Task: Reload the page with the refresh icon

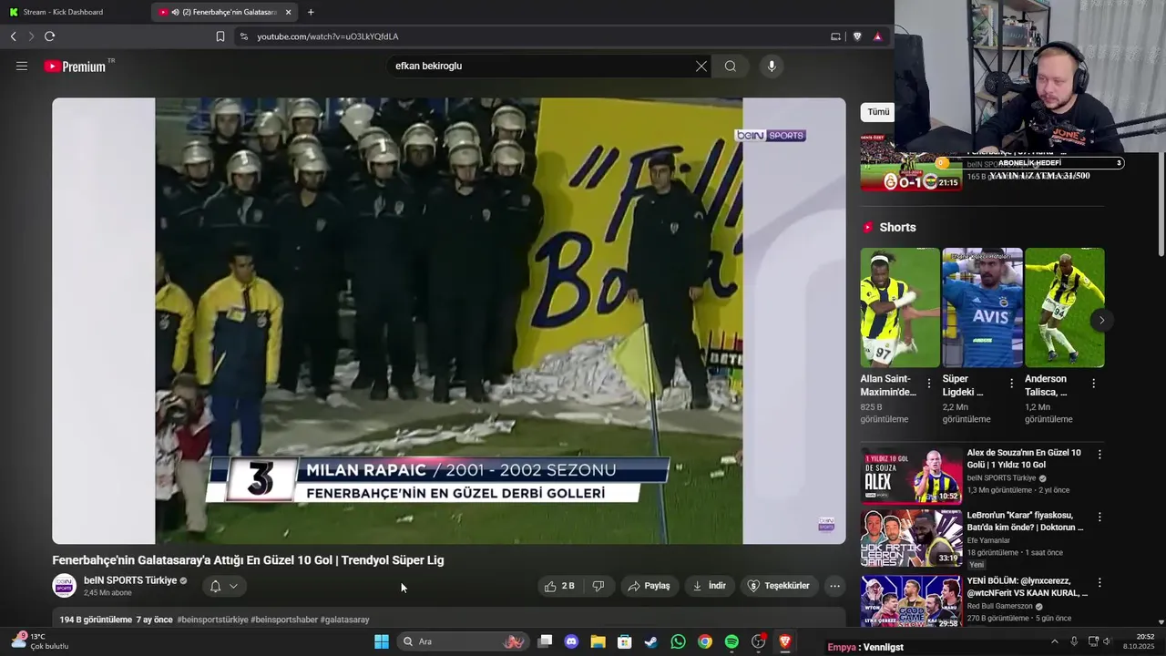Action: (49, 36)
